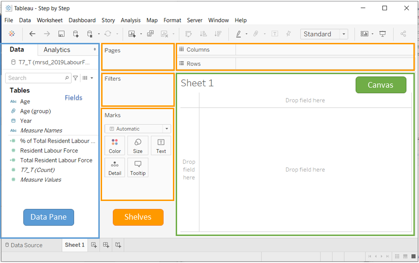Click the Group Members paperclip toolbar icon
The width and height of the screenshot is (419, 263).
click(256, 34)
